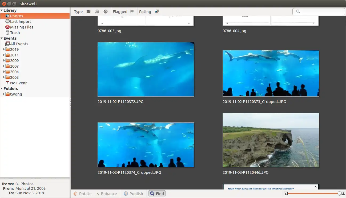The width and height of the screenshot is (346, 198).
Task: Click the thumbnail zoom slider
Action: click(x=313, y=194)
